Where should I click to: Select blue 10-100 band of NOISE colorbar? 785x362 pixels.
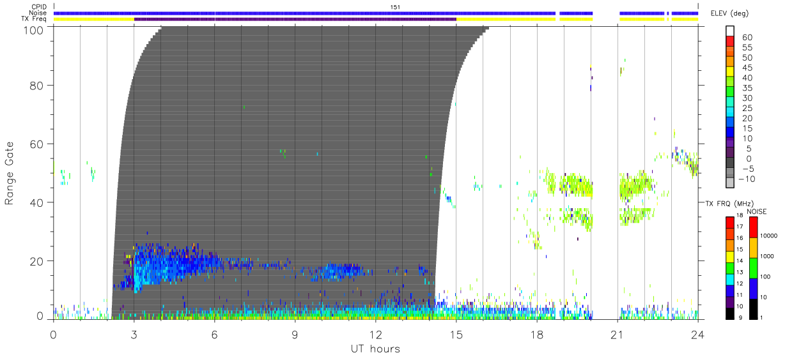(x=752, y=287)
